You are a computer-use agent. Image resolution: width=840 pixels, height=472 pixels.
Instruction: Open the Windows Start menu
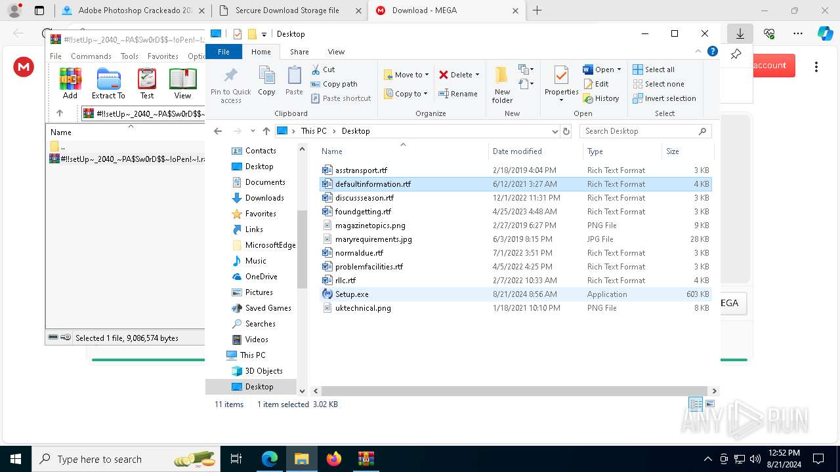tap(15, 459)
